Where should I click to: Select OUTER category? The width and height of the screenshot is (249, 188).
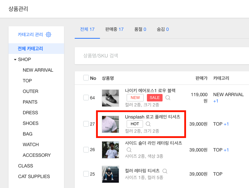point(31,92)
